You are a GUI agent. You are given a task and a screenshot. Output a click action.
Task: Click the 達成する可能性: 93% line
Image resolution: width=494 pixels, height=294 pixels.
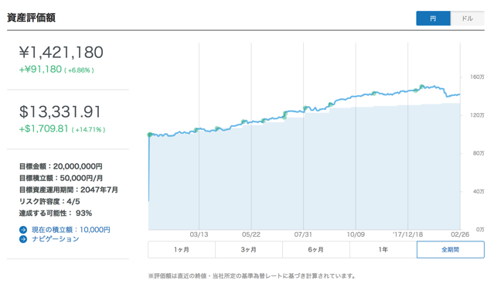56,213
